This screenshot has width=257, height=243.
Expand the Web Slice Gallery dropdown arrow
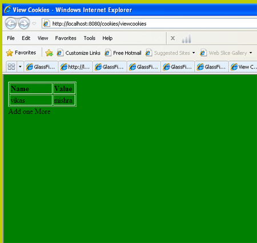[x=251, y=53]
